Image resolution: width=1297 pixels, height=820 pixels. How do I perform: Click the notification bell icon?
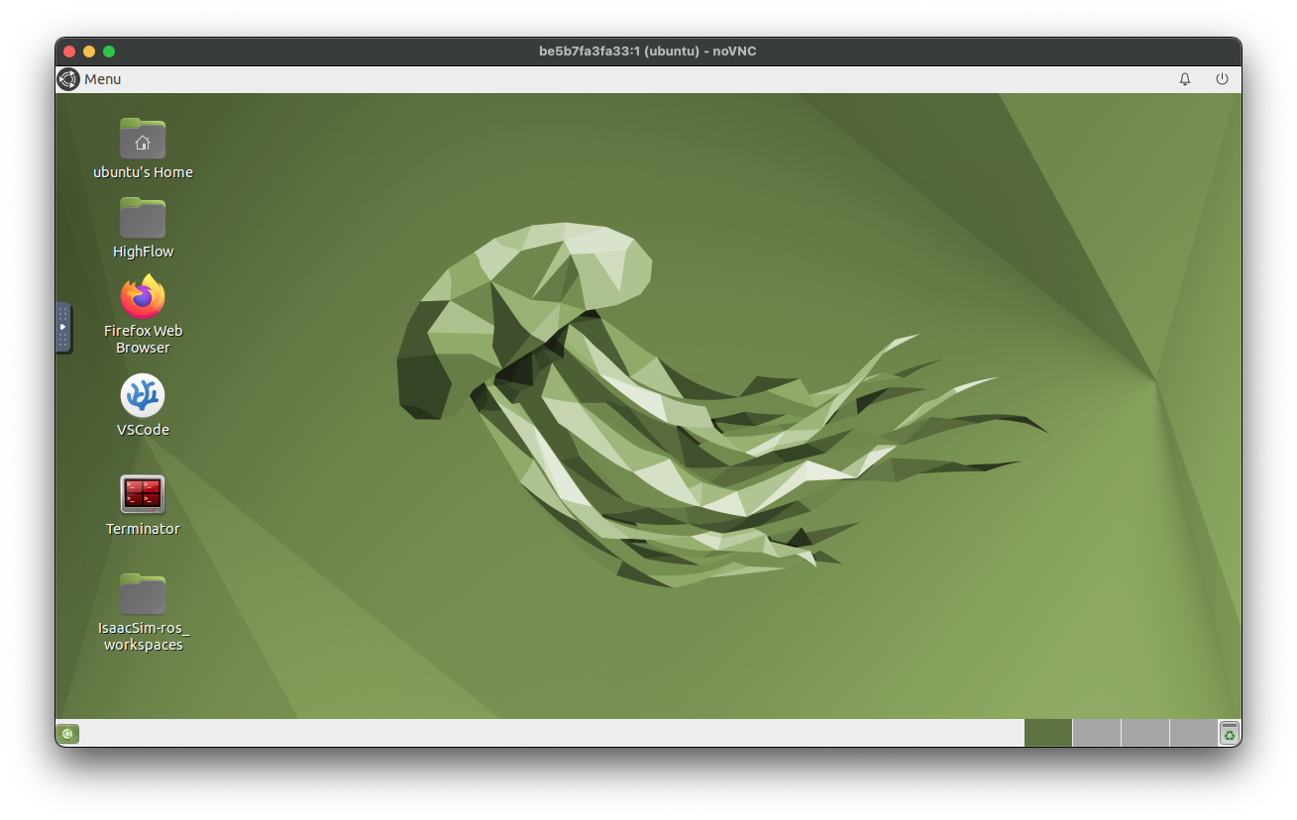[1185, 79]
